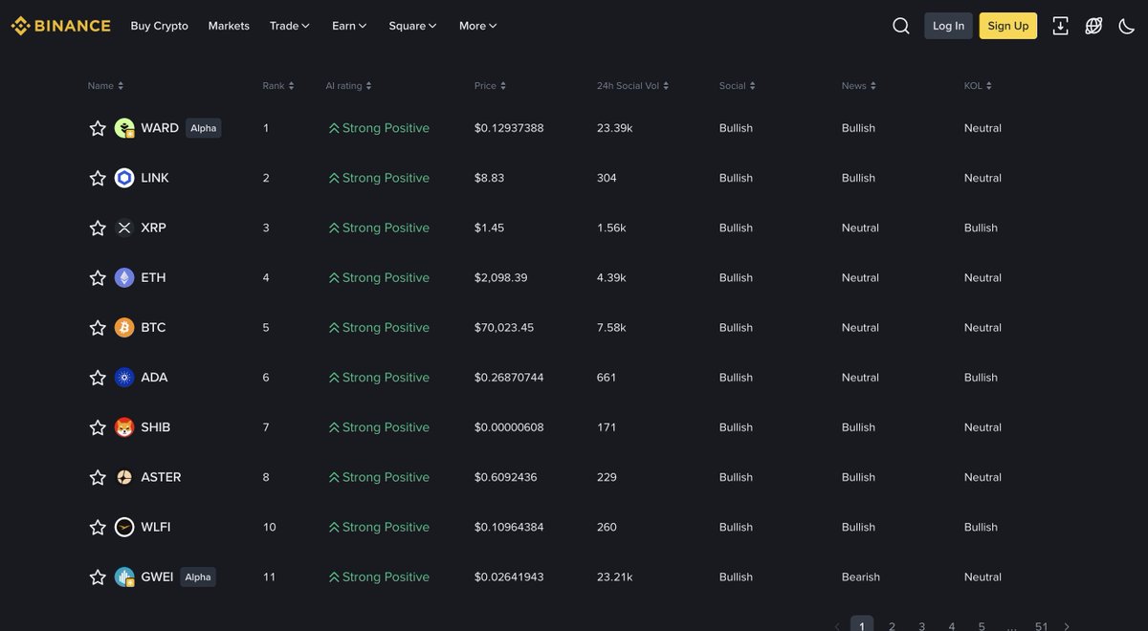
Task: Select current page 1 button
Action: pyautogui.click(x=862, y=625)
